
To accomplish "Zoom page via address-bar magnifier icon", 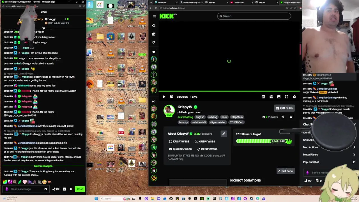I will pyautogui.click(x=287, y=8).
